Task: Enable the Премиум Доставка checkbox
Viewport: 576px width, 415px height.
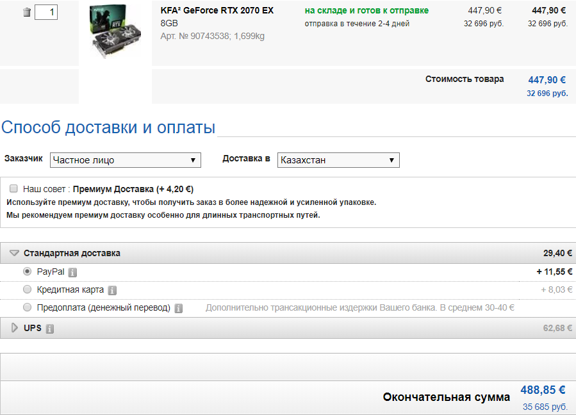Action: coord(13,189)
